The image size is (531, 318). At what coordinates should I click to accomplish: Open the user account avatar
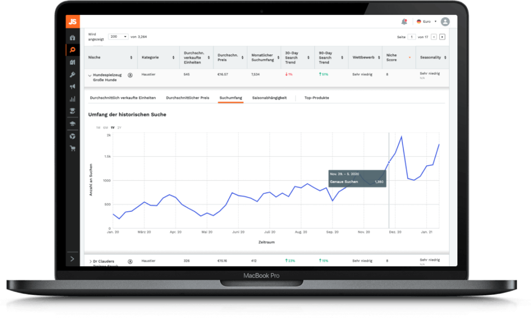coord(445,22)
